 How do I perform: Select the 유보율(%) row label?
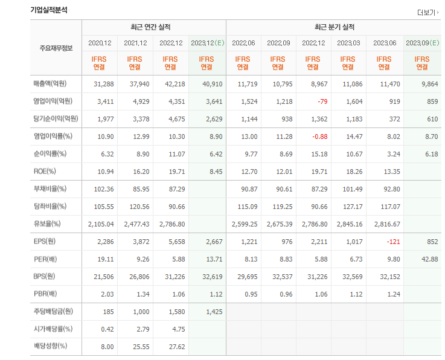click(x=47, y=224)
